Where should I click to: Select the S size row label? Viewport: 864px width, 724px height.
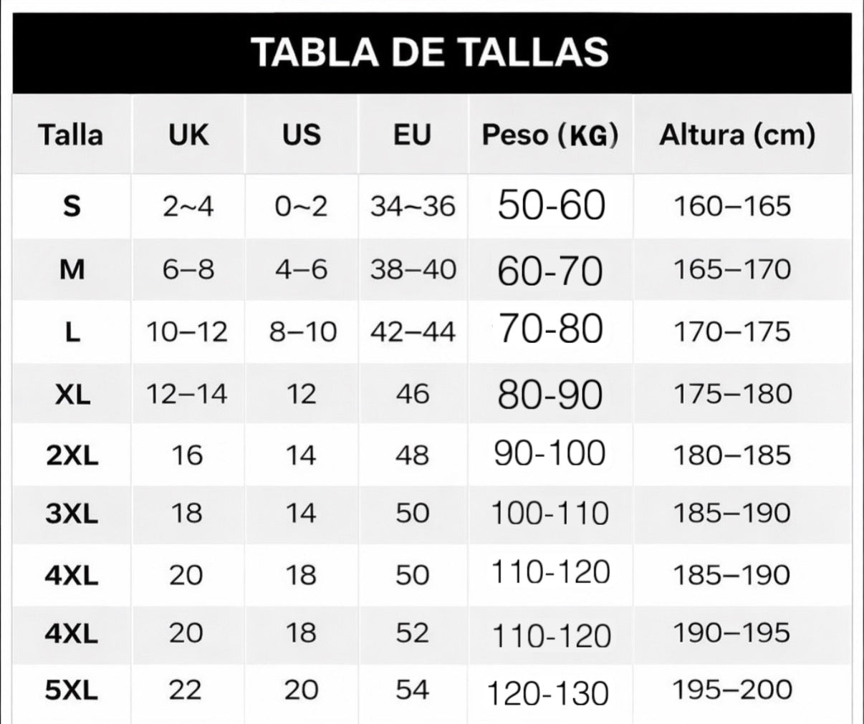click(x=72, y=206)
